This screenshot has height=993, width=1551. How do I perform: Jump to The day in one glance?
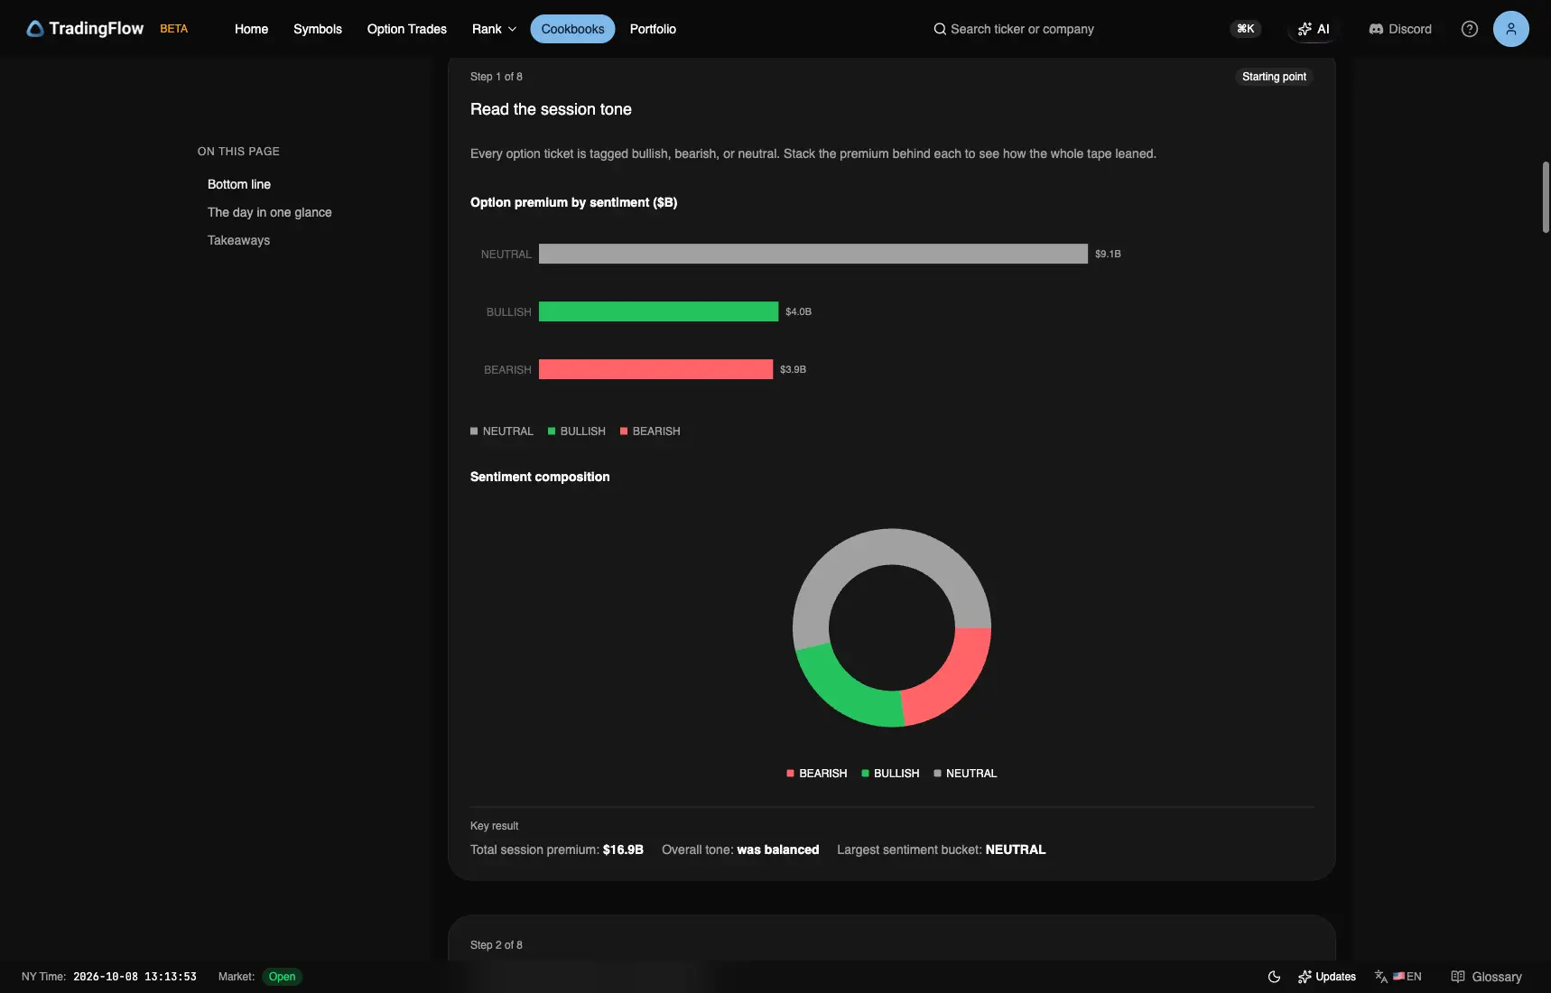pos(269,212)
